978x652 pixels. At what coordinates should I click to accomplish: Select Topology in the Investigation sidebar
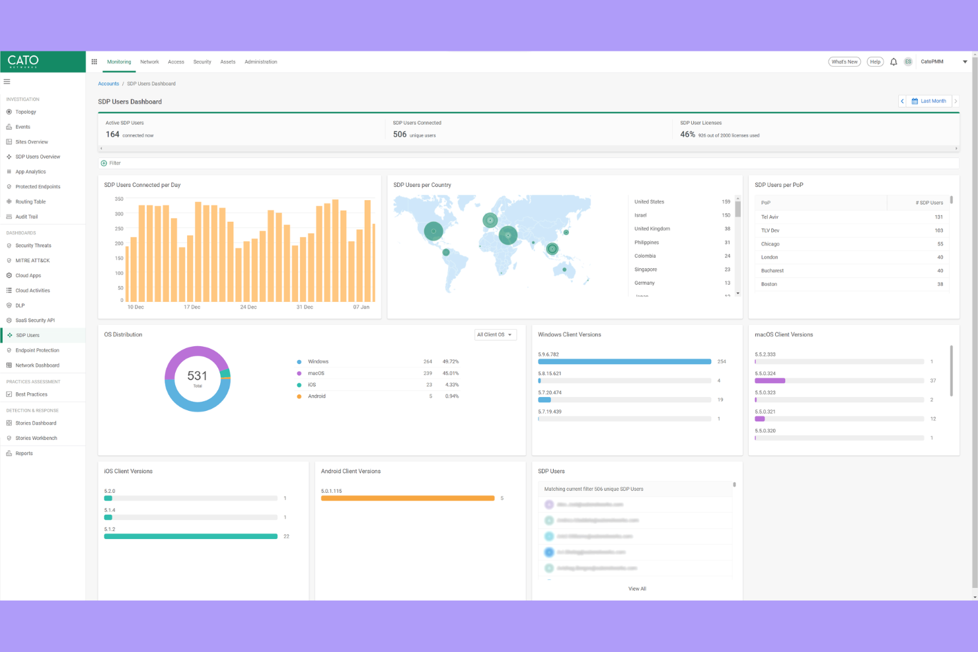coord(26,112)
